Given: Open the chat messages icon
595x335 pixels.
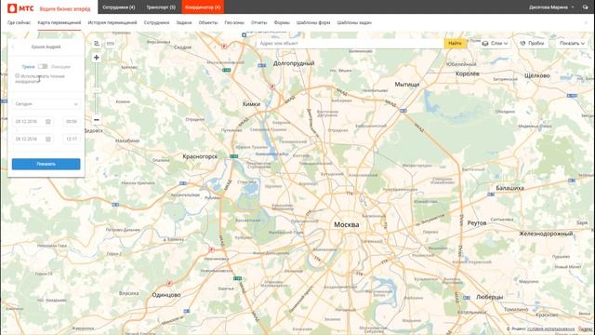Looking at the screenshot, I should (585, 7).
